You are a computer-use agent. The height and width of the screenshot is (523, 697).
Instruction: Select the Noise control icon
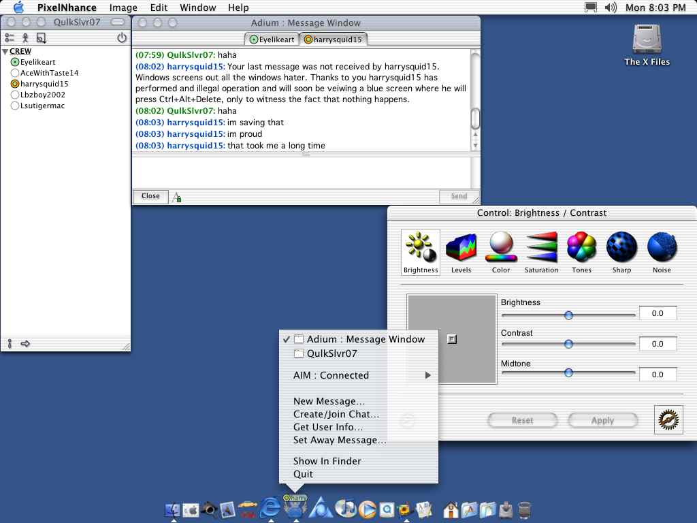point(662,252)
